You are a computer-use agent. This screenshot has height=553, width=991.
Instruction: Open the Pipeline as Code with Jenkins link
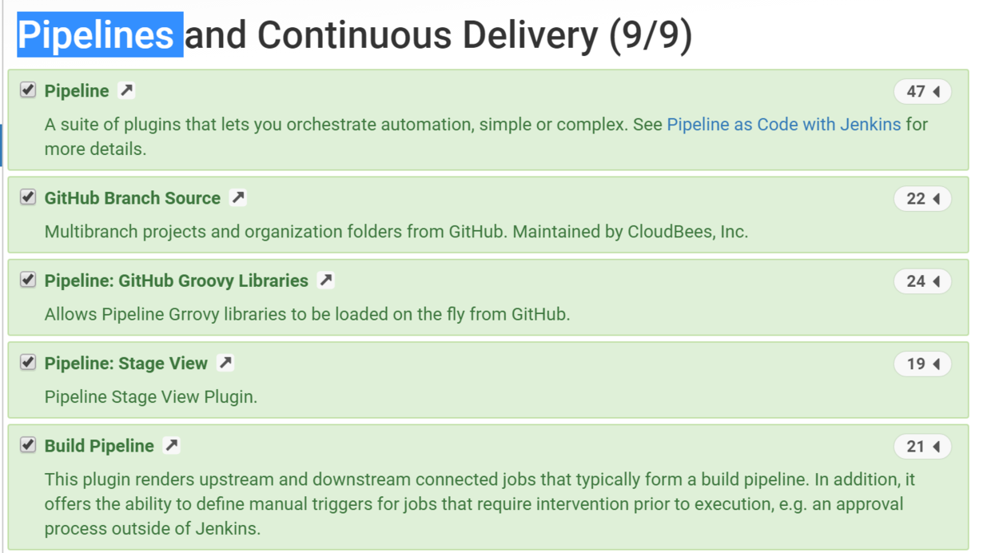783,124
